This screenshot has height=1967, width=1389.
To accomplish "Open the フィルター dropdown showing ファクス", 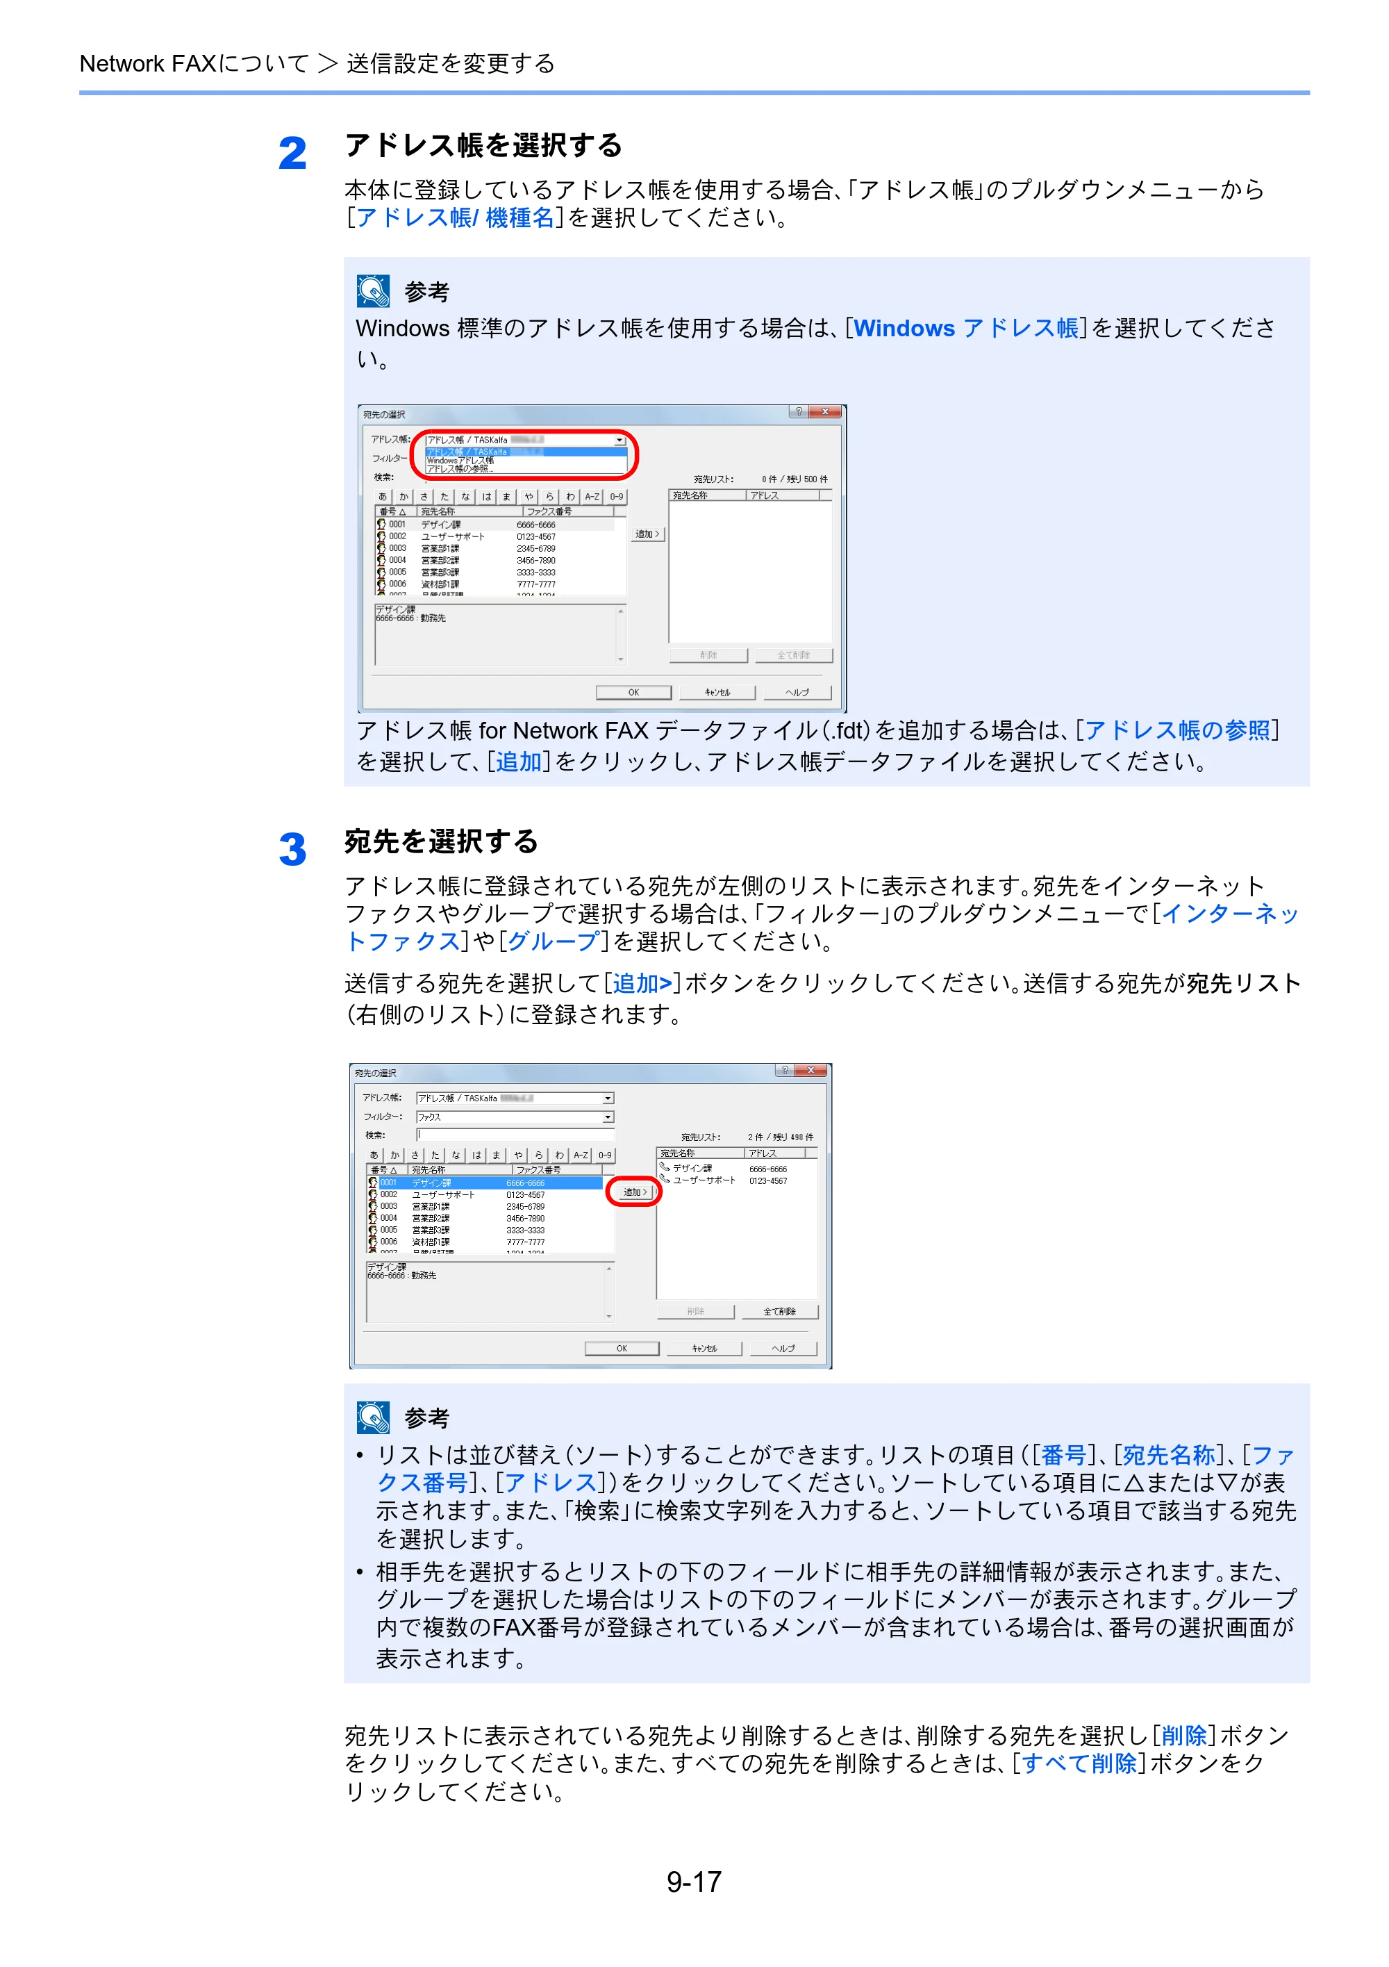I will point(515,1117).
